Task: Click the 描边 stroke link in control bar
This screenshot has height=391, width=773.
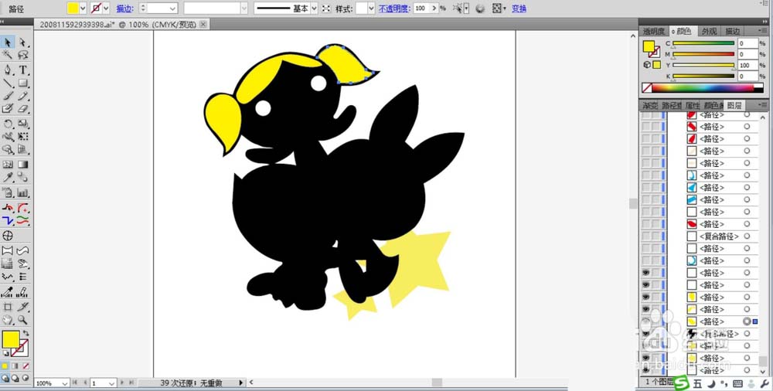Action: pos(123,8)
